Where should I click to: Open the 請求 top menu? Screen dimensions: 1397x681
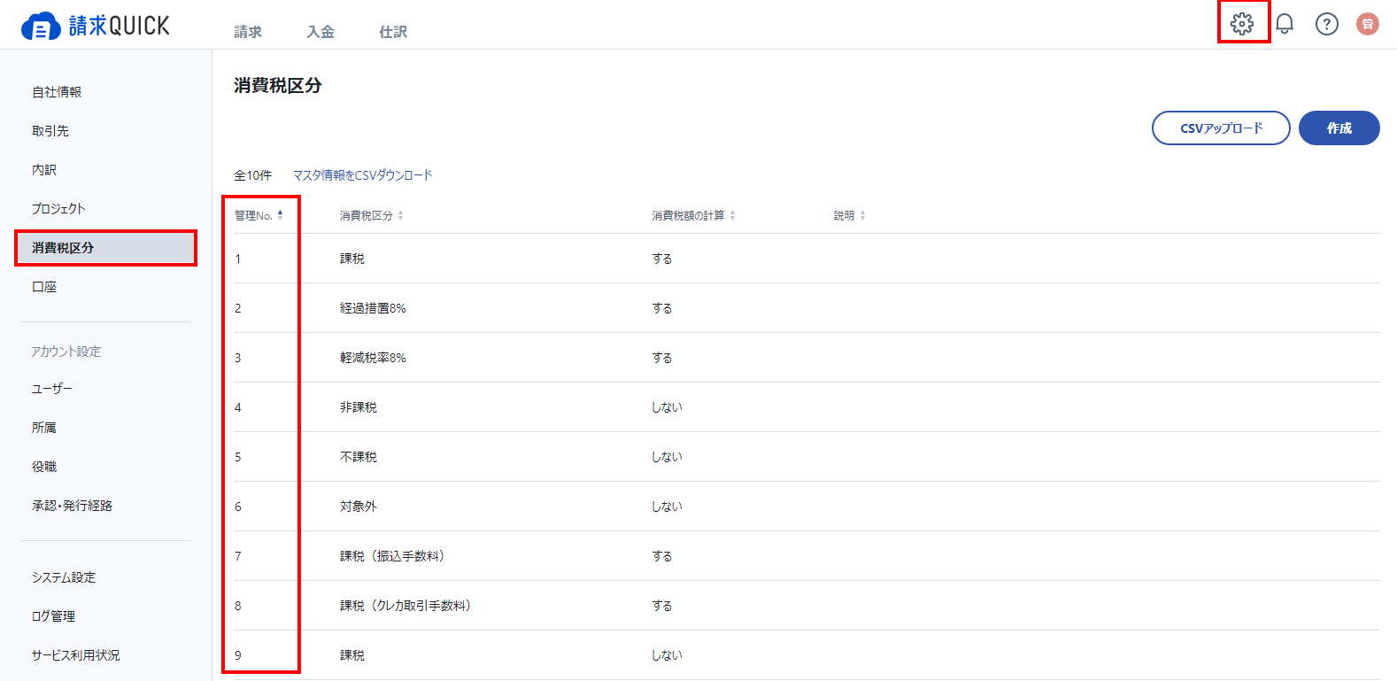(x=248, y=32)
